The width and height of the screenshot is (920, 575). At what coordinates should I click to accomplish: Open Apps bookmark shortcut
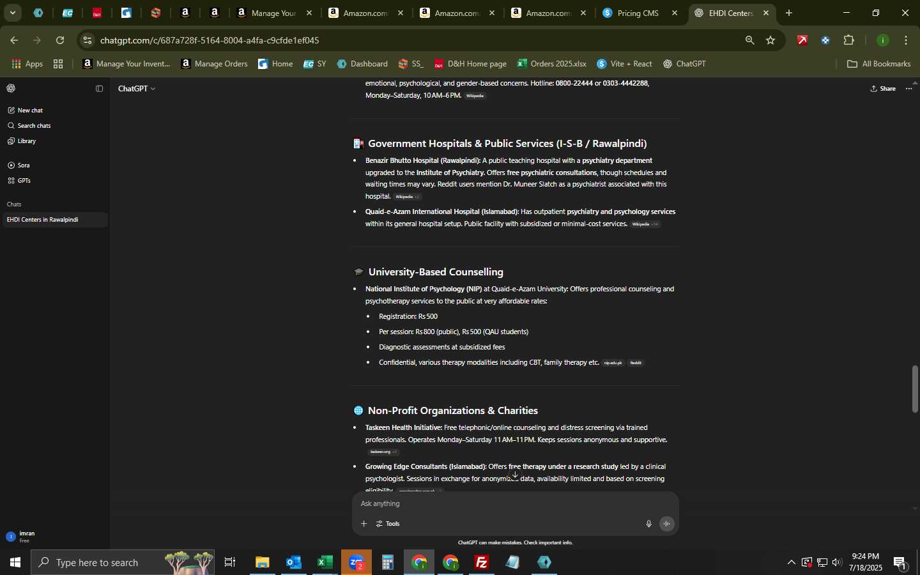tap(27, 64)
